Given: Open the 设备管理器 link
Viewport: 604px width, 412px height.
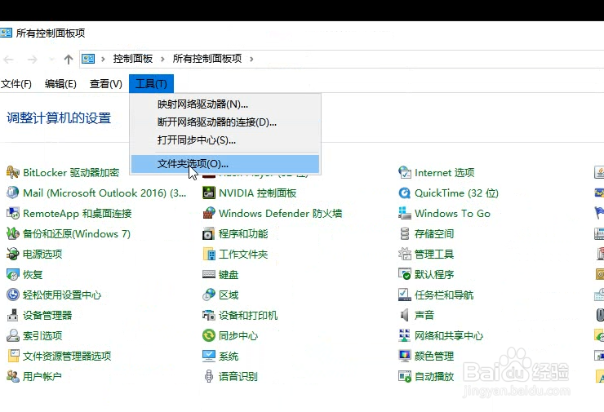Looking at the screenshot, I should click(47, 316).
